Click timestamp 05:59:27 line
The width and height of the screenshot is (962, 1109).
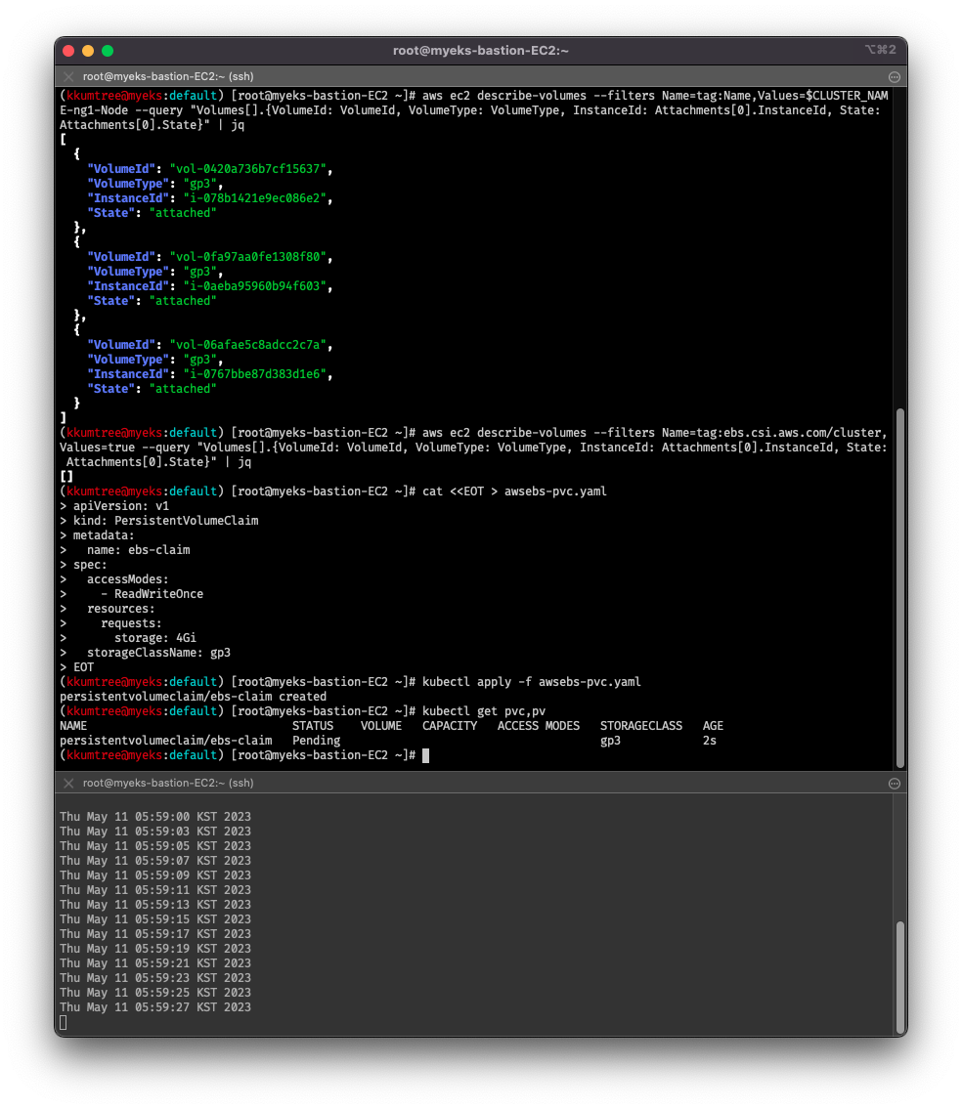point(155,1007)
